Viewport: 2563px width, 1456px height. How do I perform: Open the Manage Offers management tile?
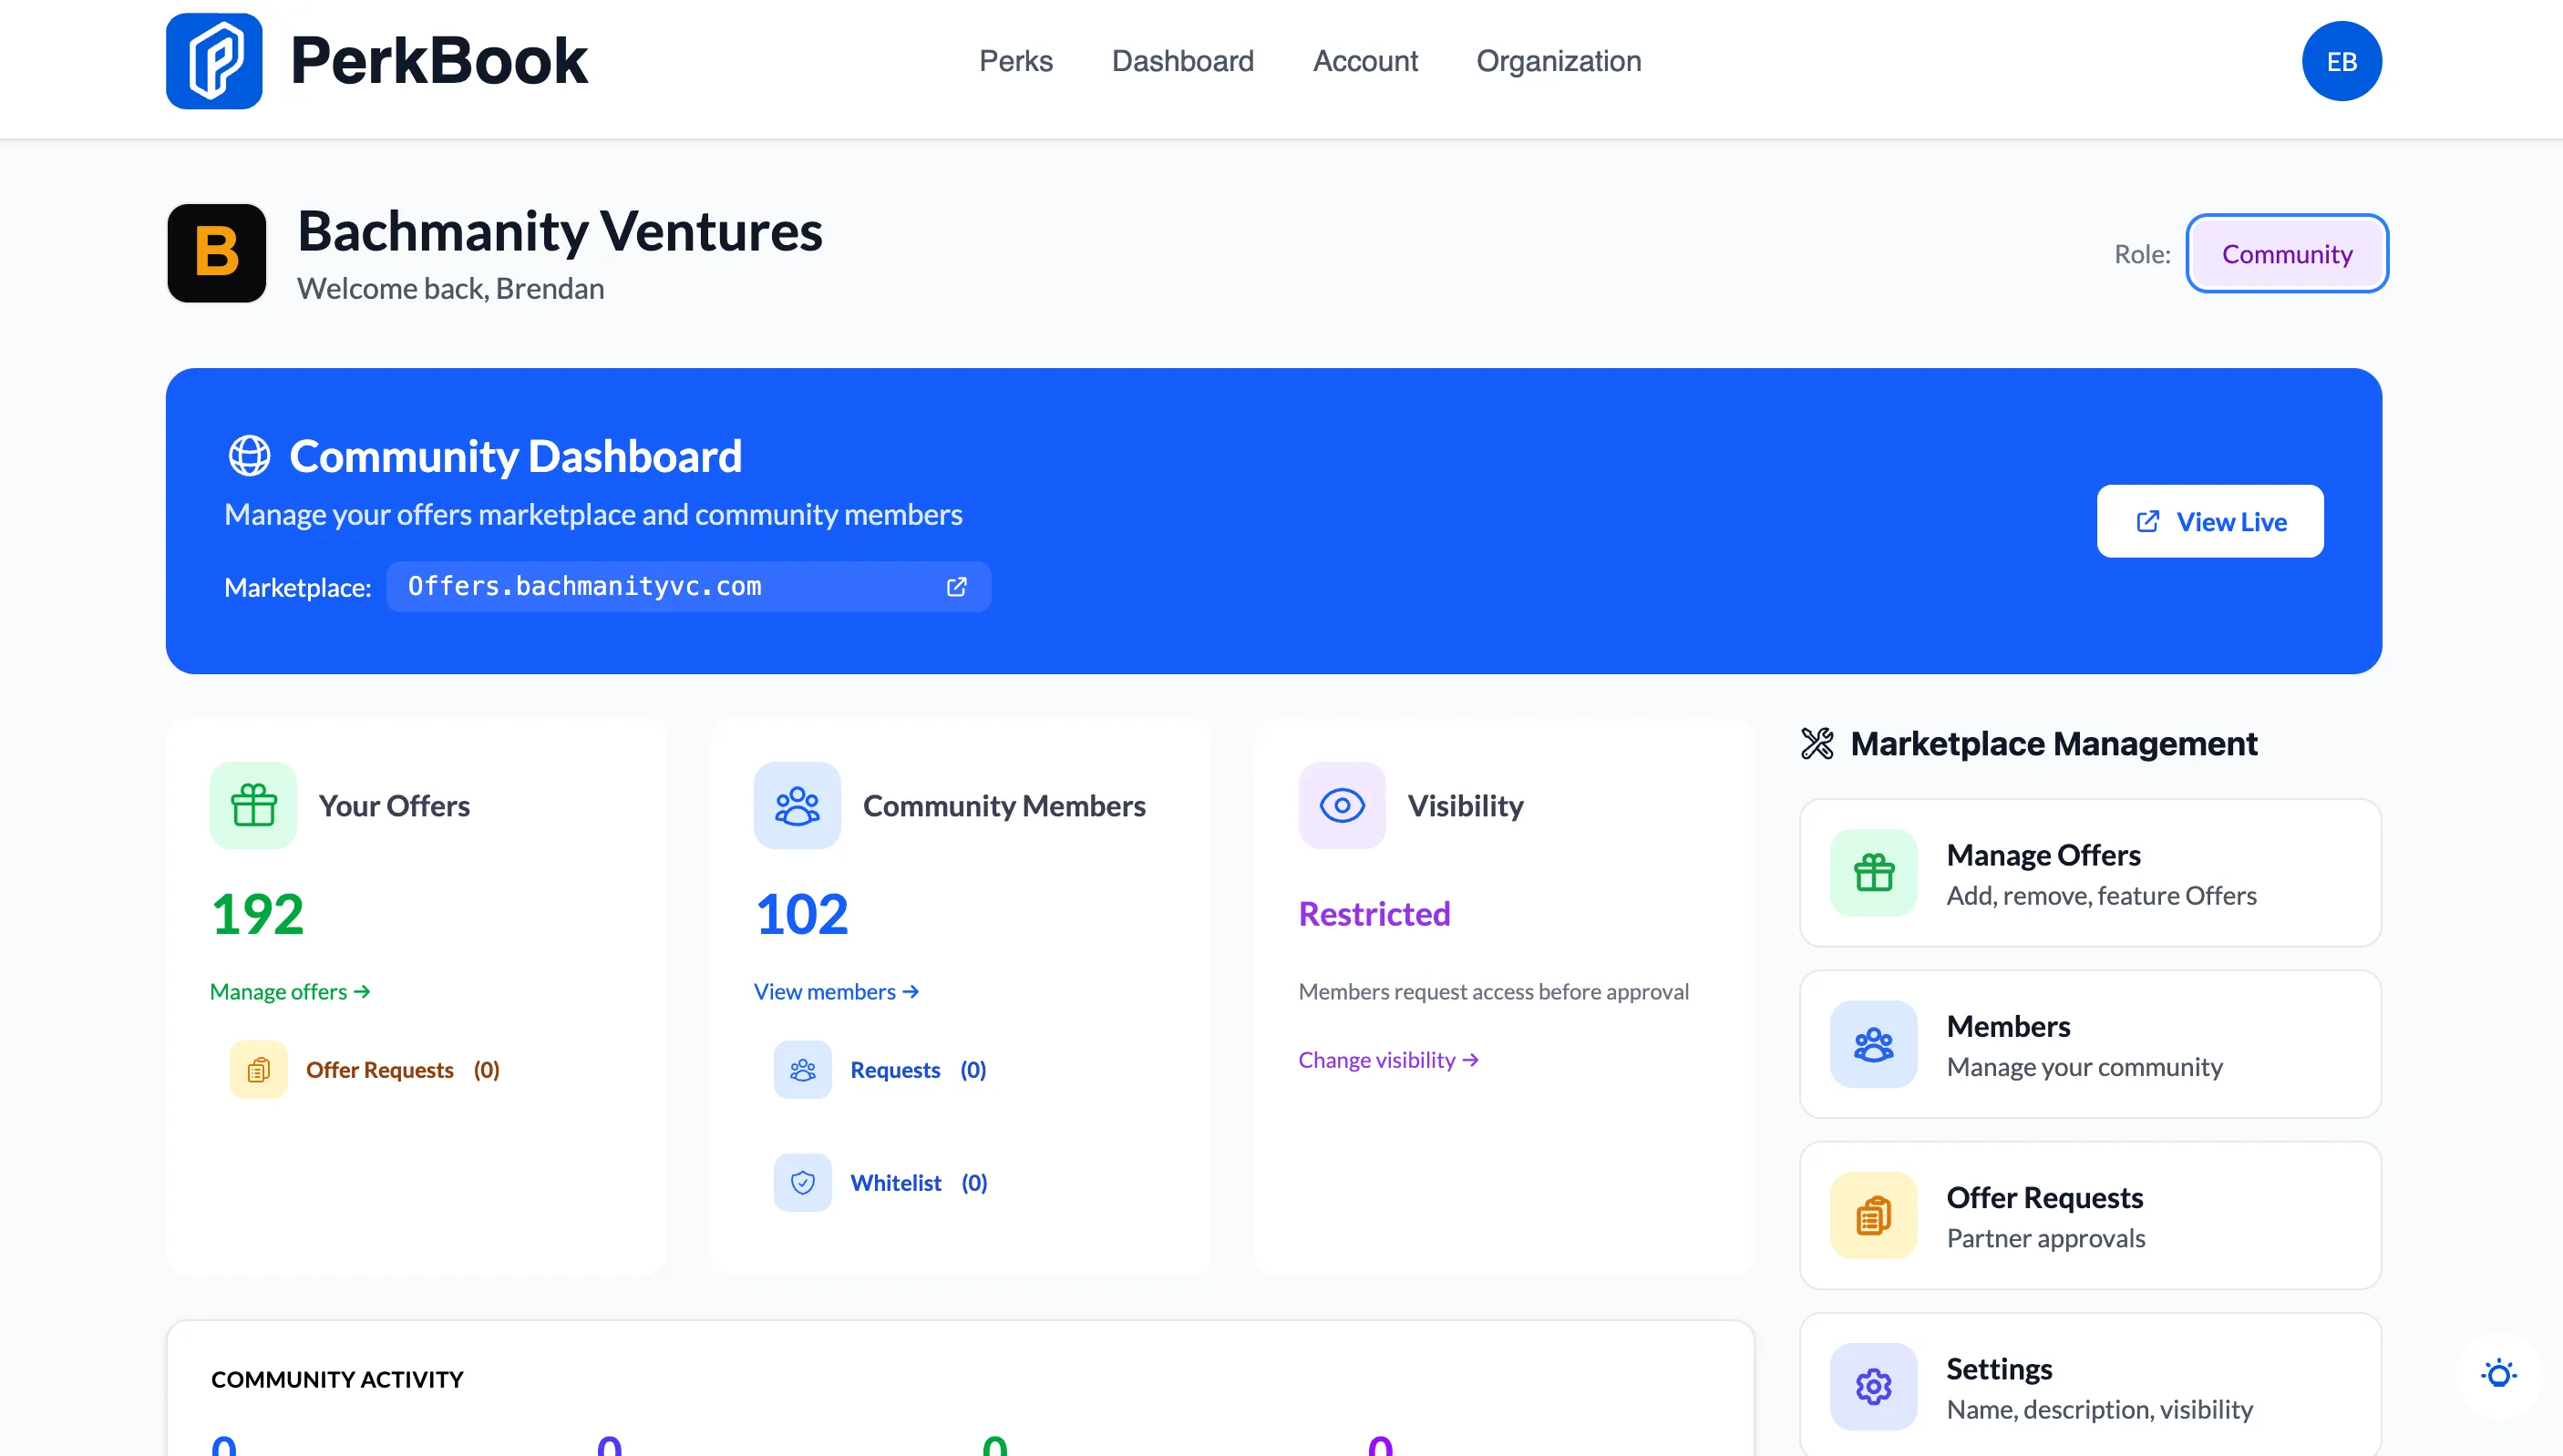(2090, 873)
